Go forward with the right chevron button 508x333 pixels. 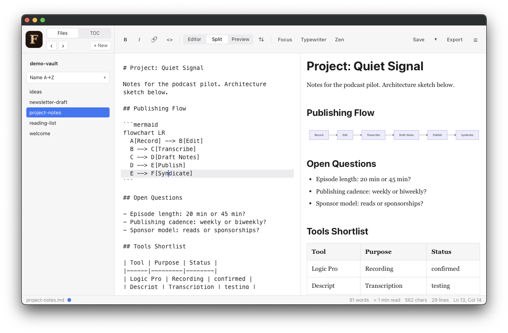click(63, 46)
